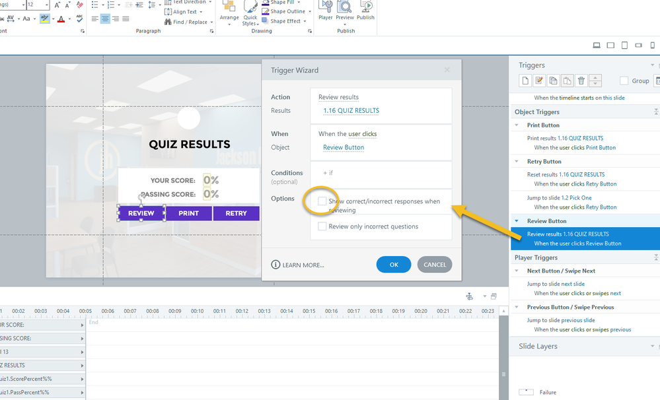Move selected trigger down
Viewport: 660px width, 400px height.
pyautogui.click(x=595, y=84)
